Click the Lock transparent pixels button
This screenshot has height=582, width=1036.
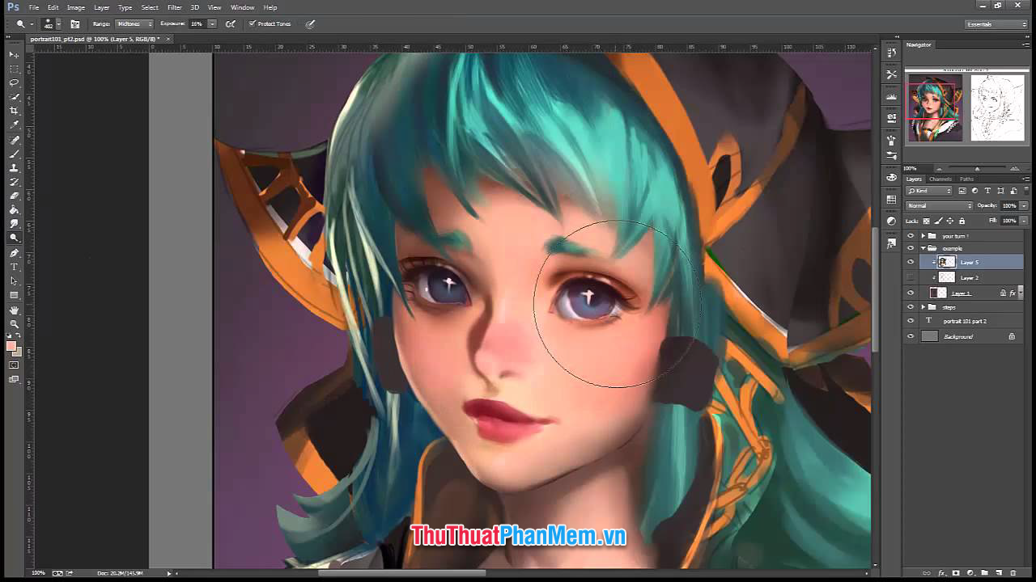tap(927, 221)
